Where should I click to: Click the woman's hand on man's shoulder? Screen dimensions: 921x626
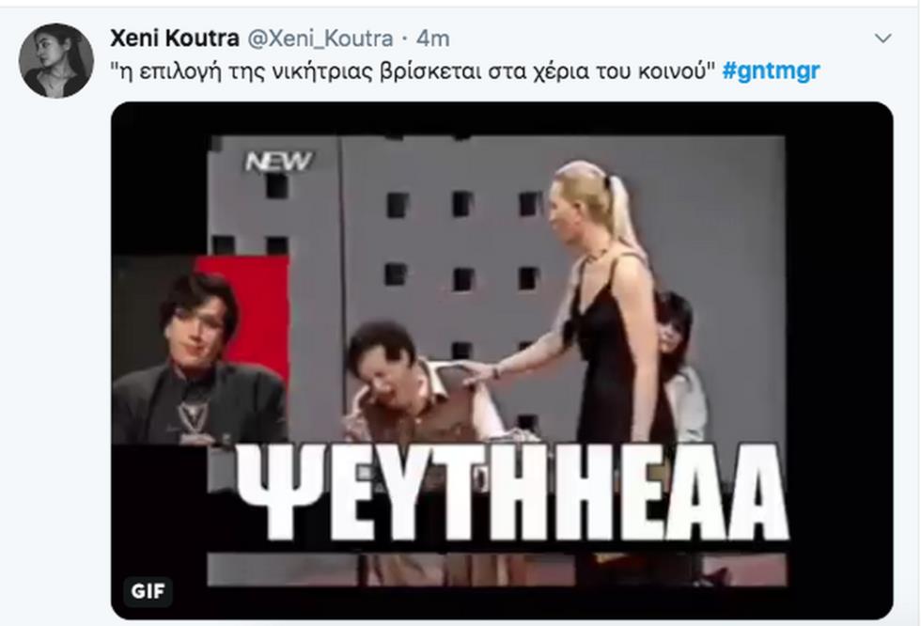tap(480, 373)
